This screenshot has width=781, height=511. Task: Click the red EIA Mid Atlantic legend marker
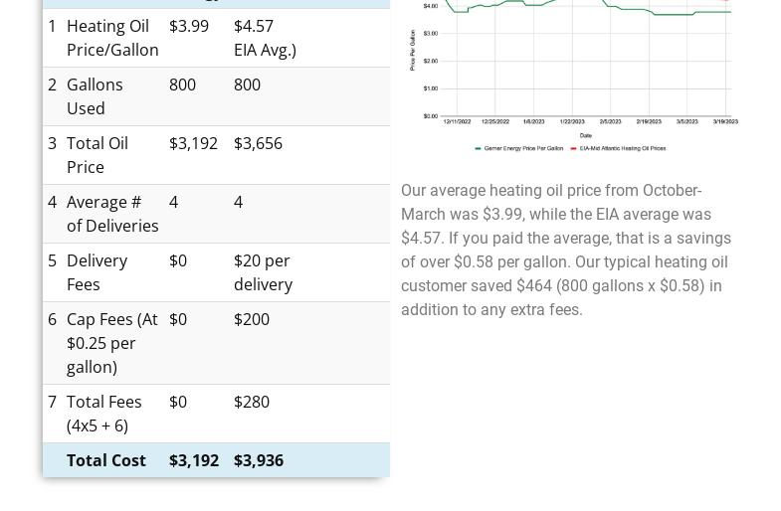pos(573,148)
